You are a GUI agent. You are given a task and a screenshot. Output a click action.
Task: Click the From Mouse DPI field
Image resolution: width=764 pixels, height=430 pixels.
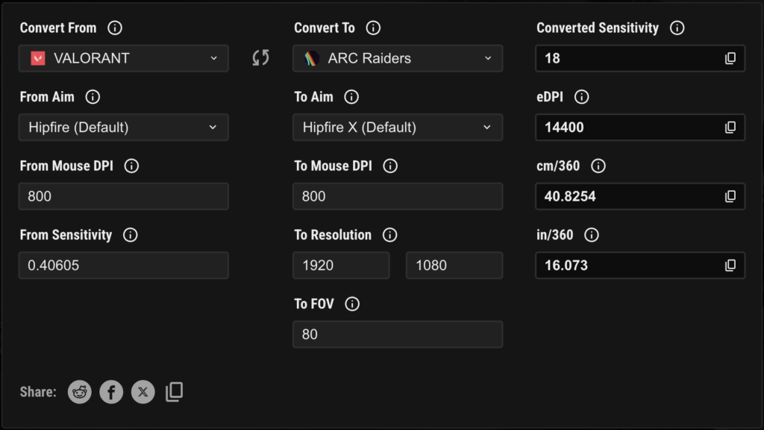[124, 196]
